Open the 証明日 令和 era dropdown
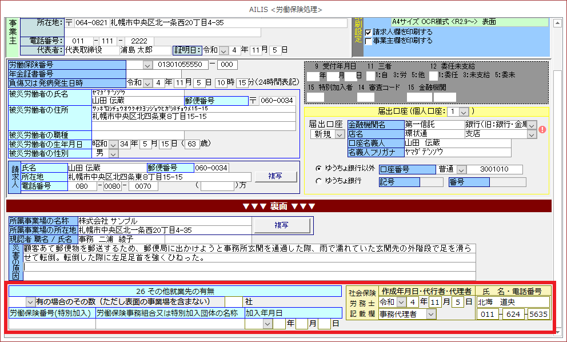Viewport: 567px width, 342px height. [x=223, y=50]
